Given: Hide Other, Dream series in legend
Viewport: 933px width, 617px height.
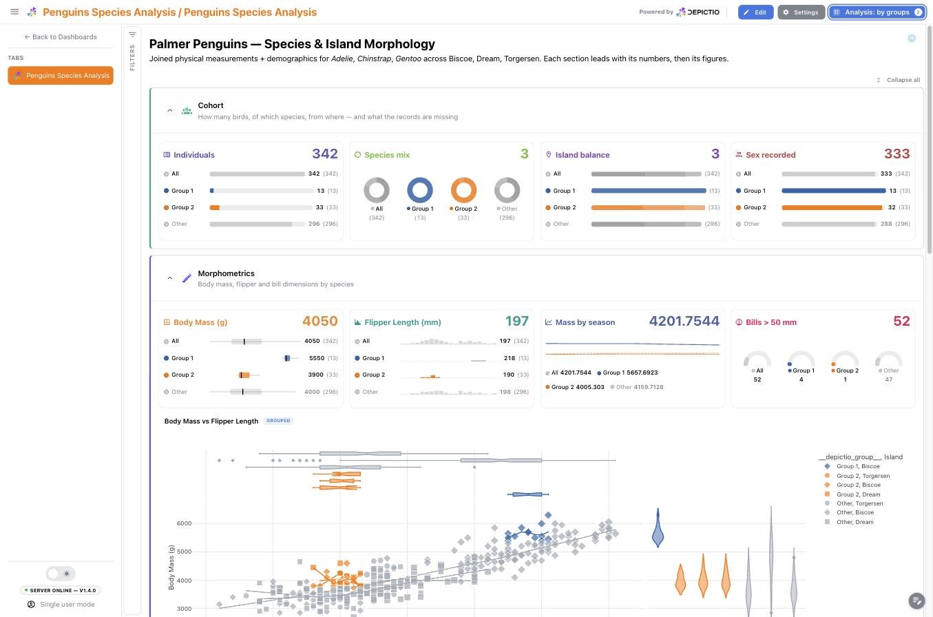Looking at the screenshot, I should pos(849,522).
